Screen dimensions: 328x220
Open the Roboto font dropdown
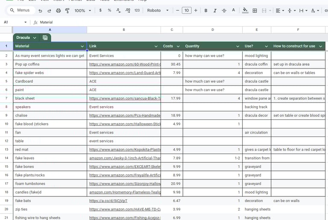158,11
